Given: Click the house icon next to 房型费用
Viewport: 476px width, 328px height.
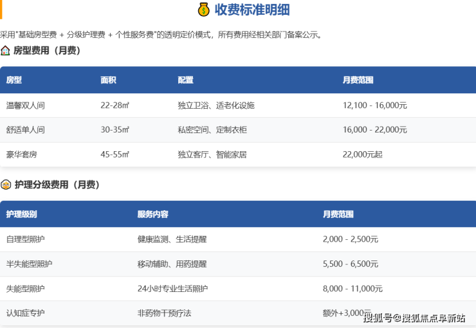Looking at the screenshot, I should pyautogui.click(x=5, y=50).
